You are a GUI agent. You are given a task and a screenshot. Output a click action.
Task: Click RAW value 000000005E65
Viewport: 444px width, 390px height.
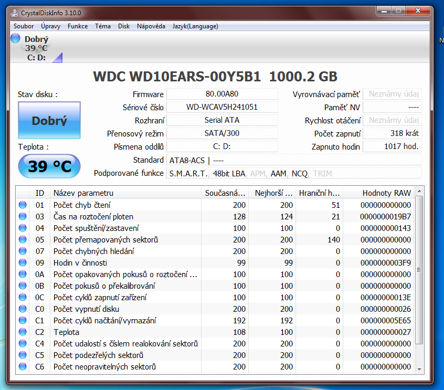click(x=385, y=321)
